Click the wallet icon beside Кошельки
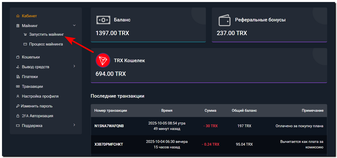 (18, 57)
